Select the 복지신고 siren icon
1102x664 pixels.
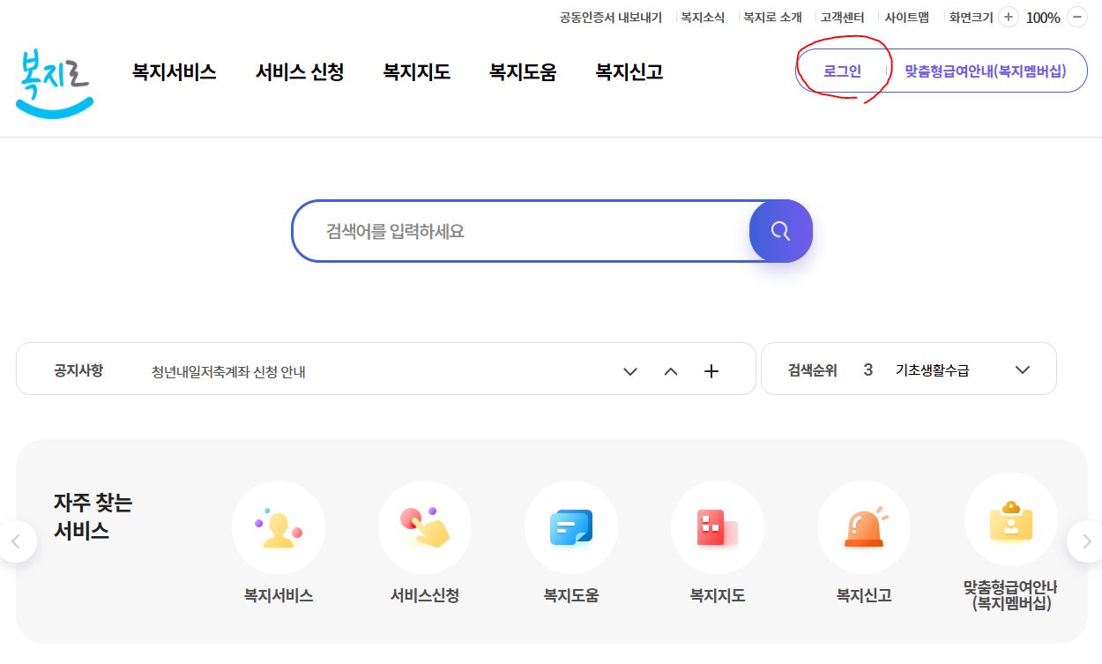[x=864, y=526]
